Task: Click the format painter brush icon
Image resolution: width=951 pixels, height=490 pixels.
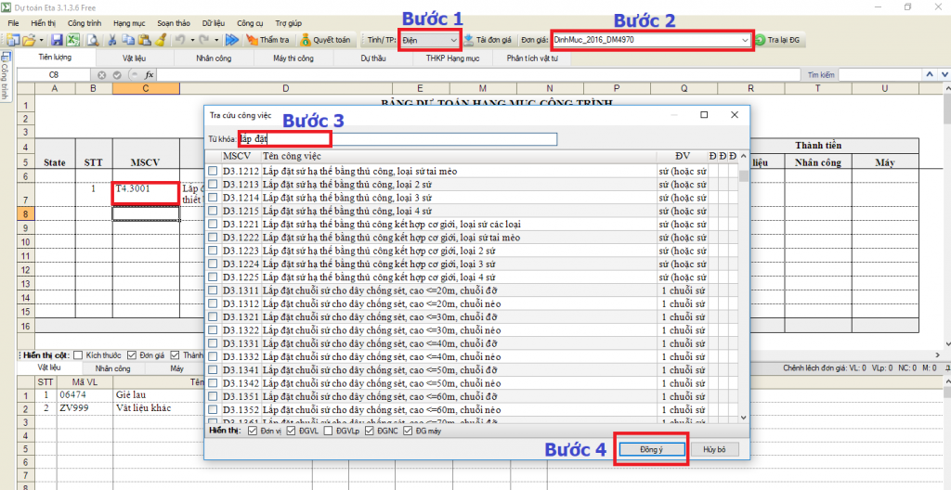Action: coord(160,40)
